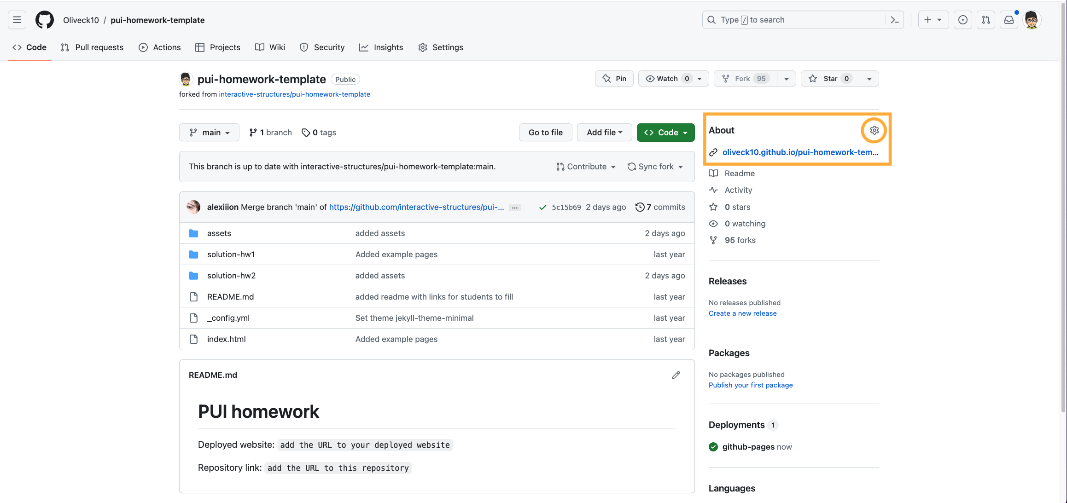1067x503 pixels.
Task: Click the Go to file button
Action: (546, 133)
